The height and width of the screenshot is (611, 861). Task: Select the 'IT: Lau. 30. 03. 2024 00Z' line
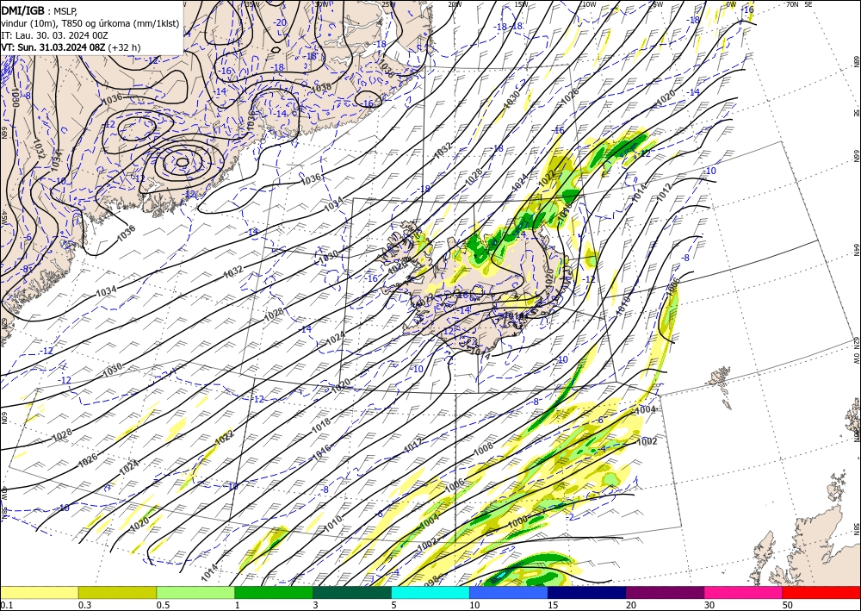tap(54, 35)
